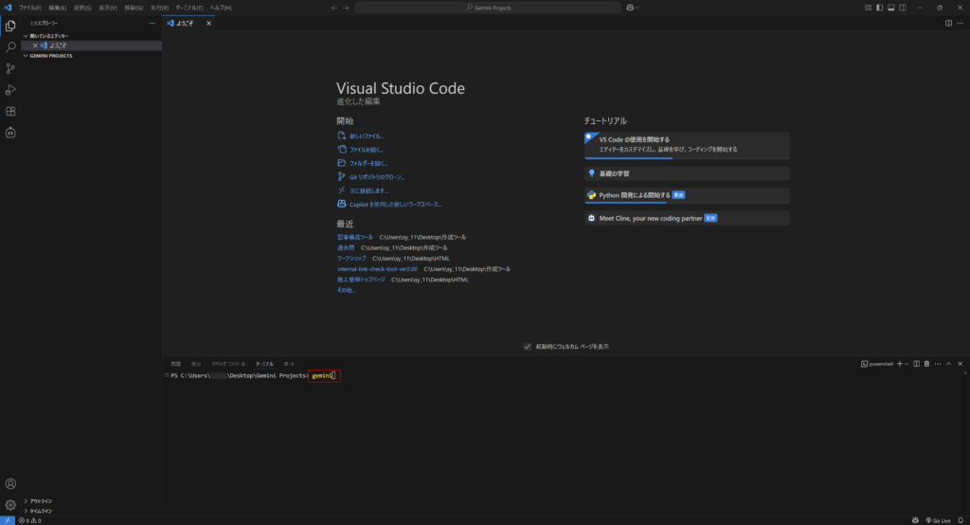Open the Source Control view

[10, 68]
